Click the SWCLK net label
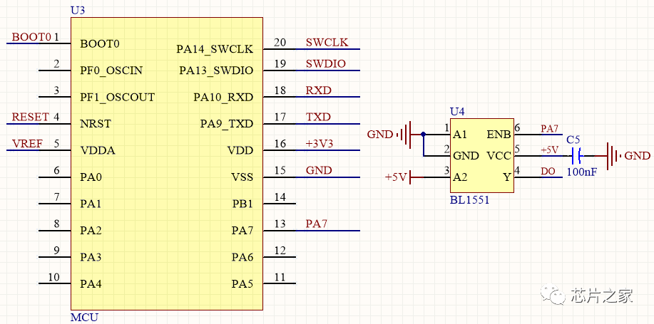Image resolution: width=654 pixels, height=324 pixels. pos(327,42)
